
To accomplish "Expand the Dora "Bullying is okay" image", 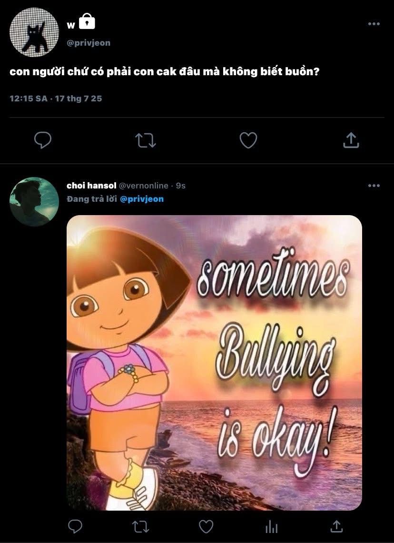I will pos(214,363).
